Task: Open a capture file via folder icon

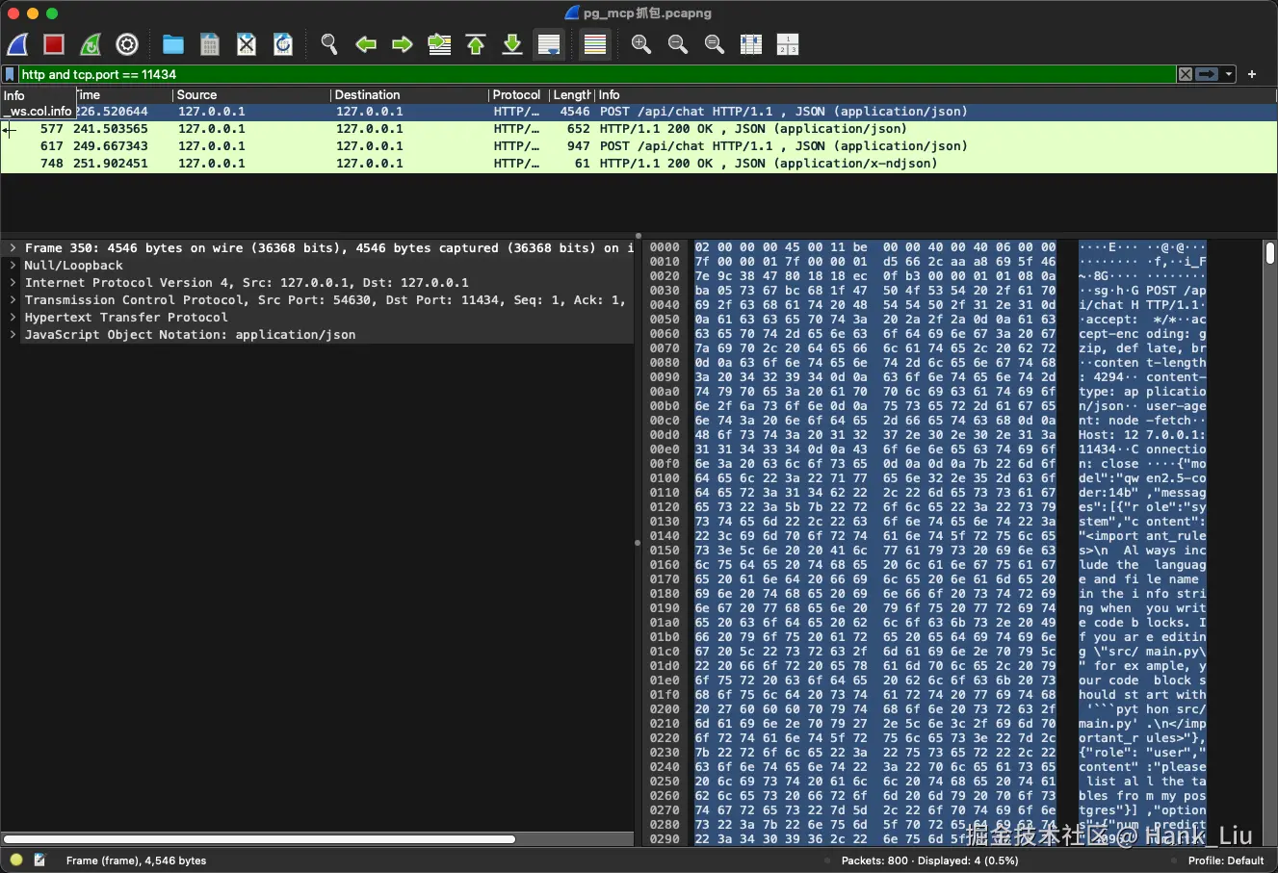Action: coord(173,44)
